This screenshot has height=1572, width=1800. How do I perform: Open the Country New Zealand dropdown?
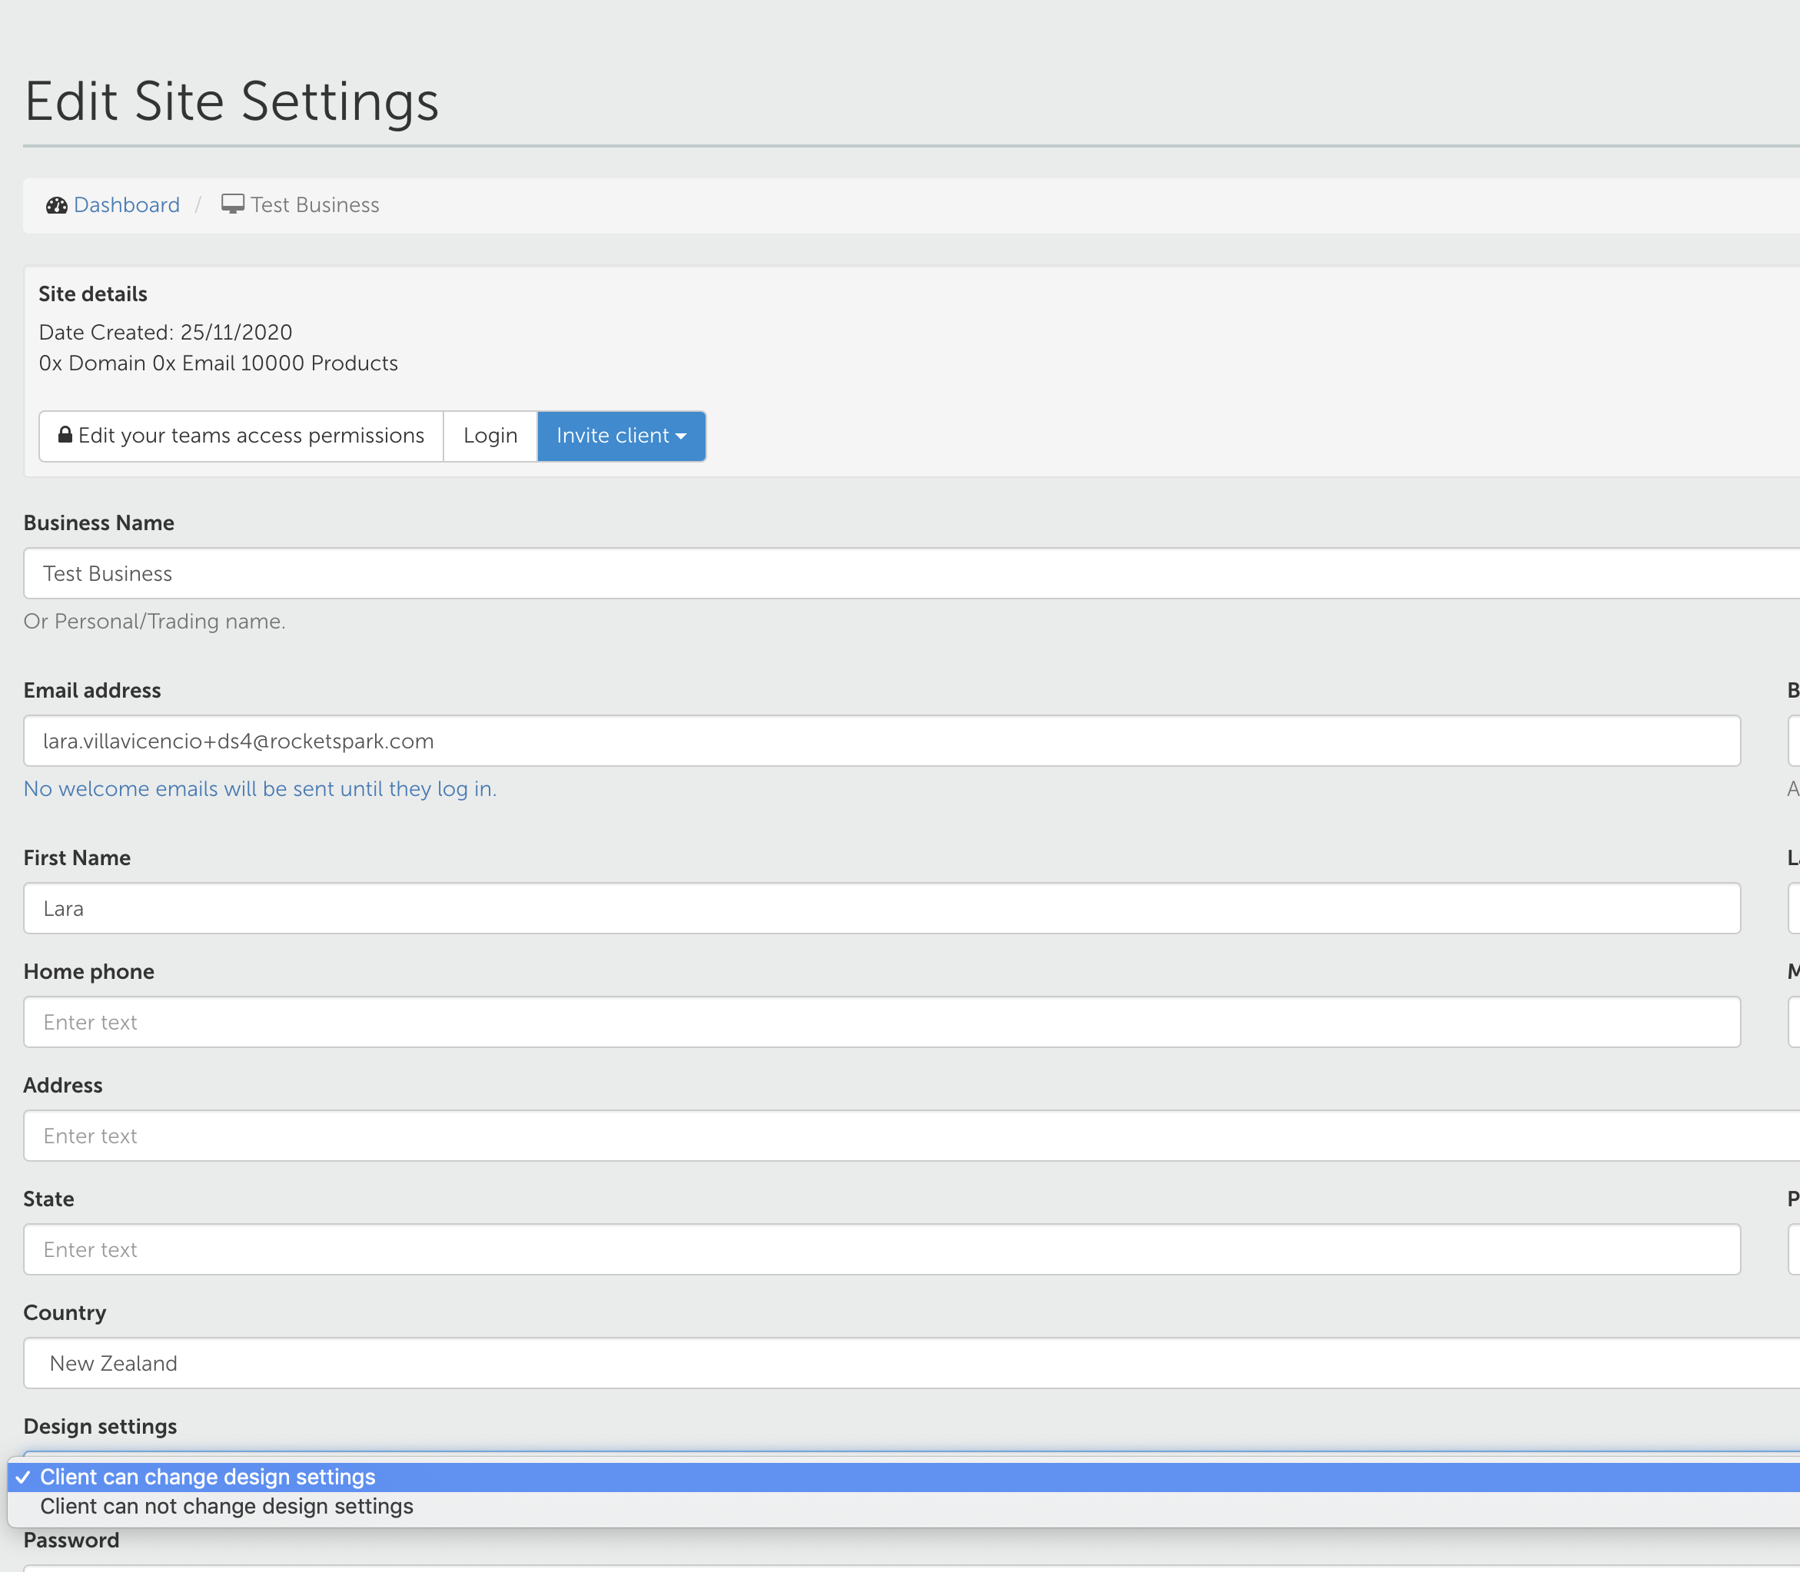pyautogui.click(x=911, y=1363)
